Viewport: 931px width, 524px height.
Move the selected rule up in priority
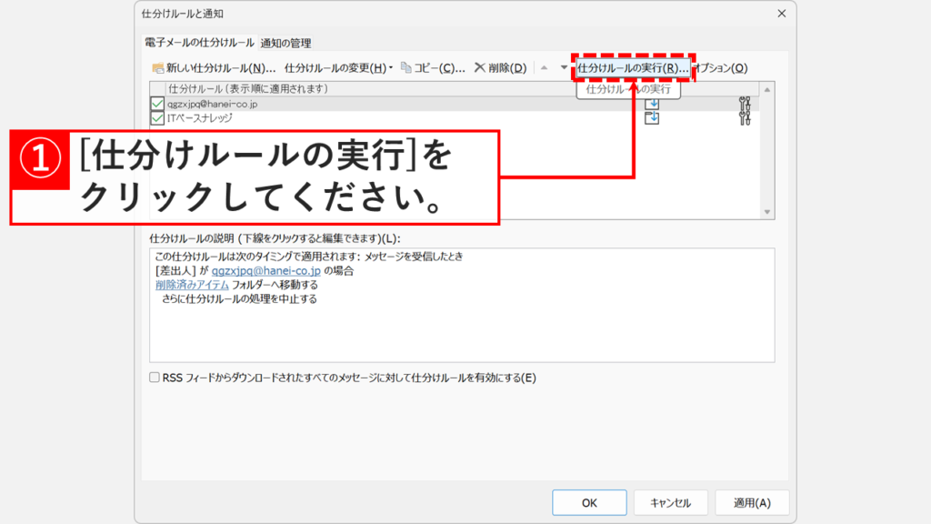click(544, 66)
